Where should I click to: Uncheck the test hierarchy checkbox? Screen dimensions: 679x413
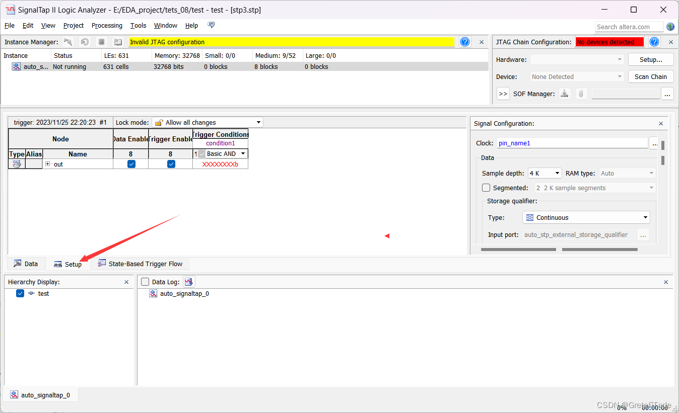(x=20, y=293)
